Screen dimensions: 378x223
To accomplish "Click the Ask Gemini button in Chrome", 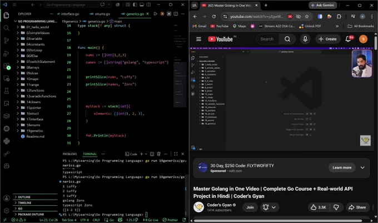I will (x=322, y=5).
